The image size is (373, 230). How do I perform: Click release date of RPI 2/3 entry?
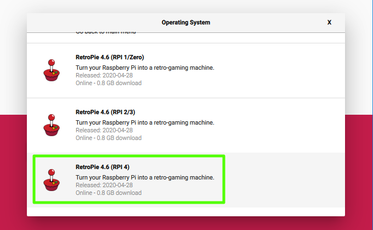(x=104, y=130)
